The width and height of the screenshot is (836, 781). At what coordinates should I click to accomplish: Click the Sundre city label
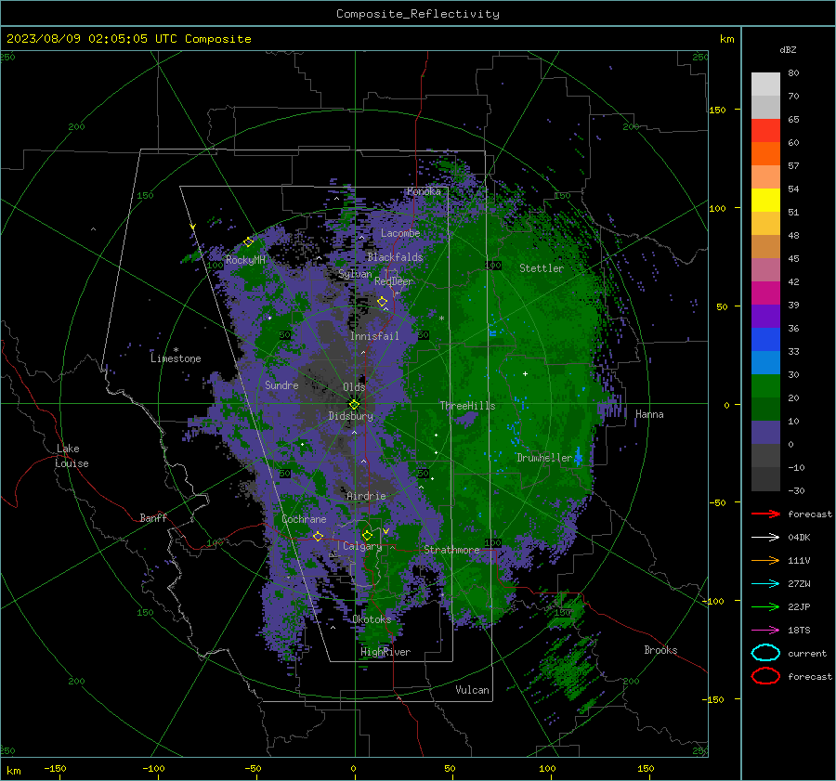[281, 384]
